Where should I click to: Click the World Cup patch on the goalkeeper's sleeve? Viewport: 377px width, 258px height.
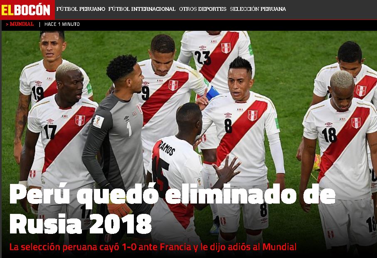point(99,121)
